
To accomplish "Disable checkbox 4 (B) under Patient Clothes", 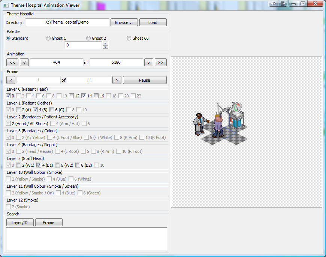I will [36, 109].
